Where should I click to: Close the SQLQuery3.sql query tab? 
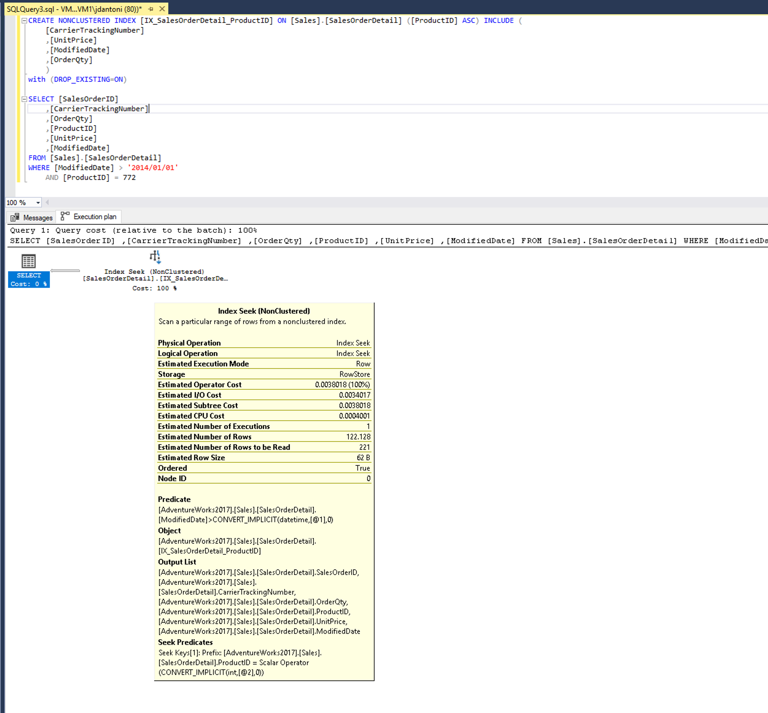click(x=162, y=9)
